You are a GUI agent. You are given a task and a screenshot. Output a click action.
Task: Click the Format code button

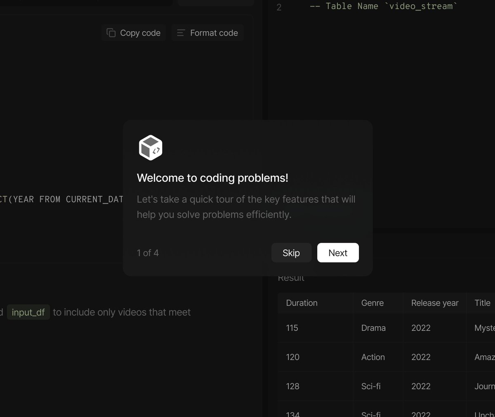[207, 33]
